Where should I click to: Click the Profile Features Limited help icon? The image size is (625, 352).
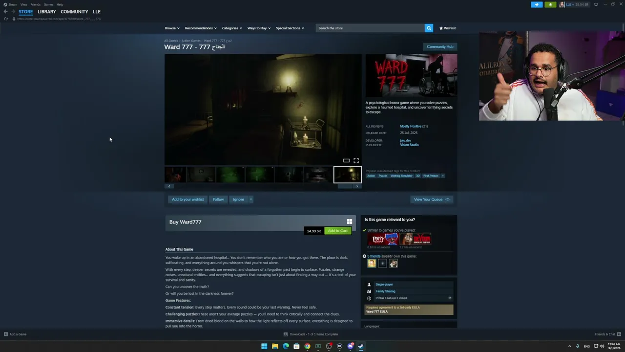coord(450,298)
